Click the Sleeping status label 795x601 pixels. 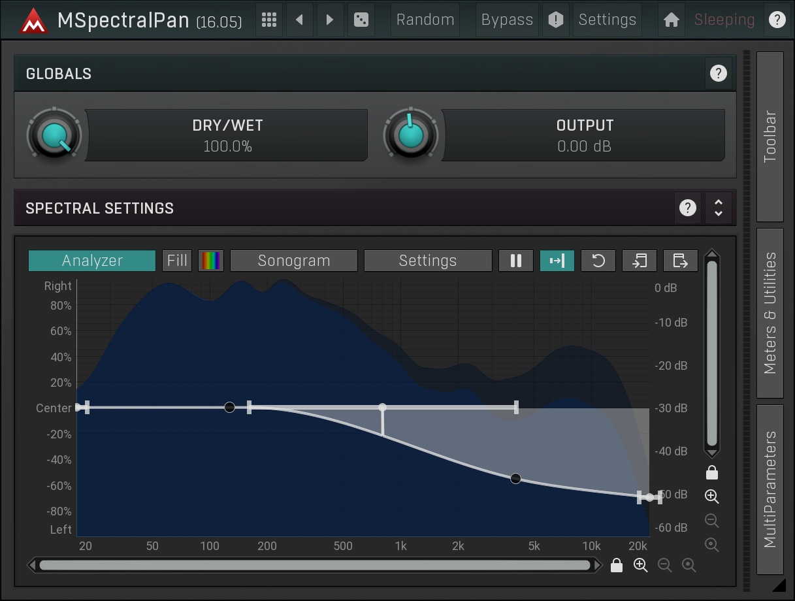click(x=724, y=20)
